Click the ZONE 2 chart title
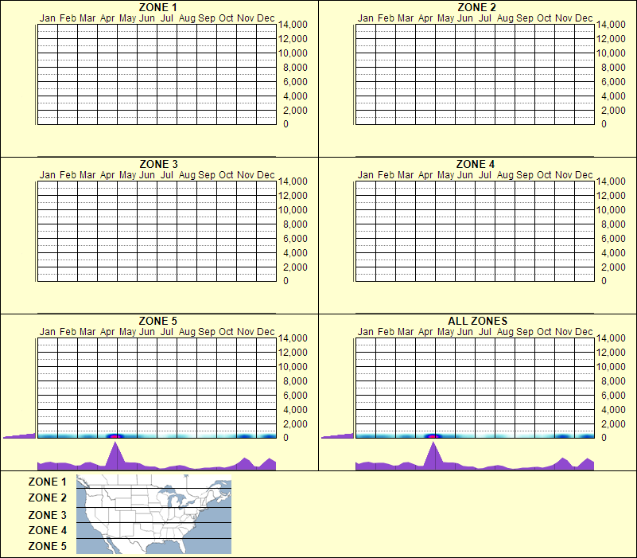The width and height of the screenshot is (637, 558). coord(476,7)
